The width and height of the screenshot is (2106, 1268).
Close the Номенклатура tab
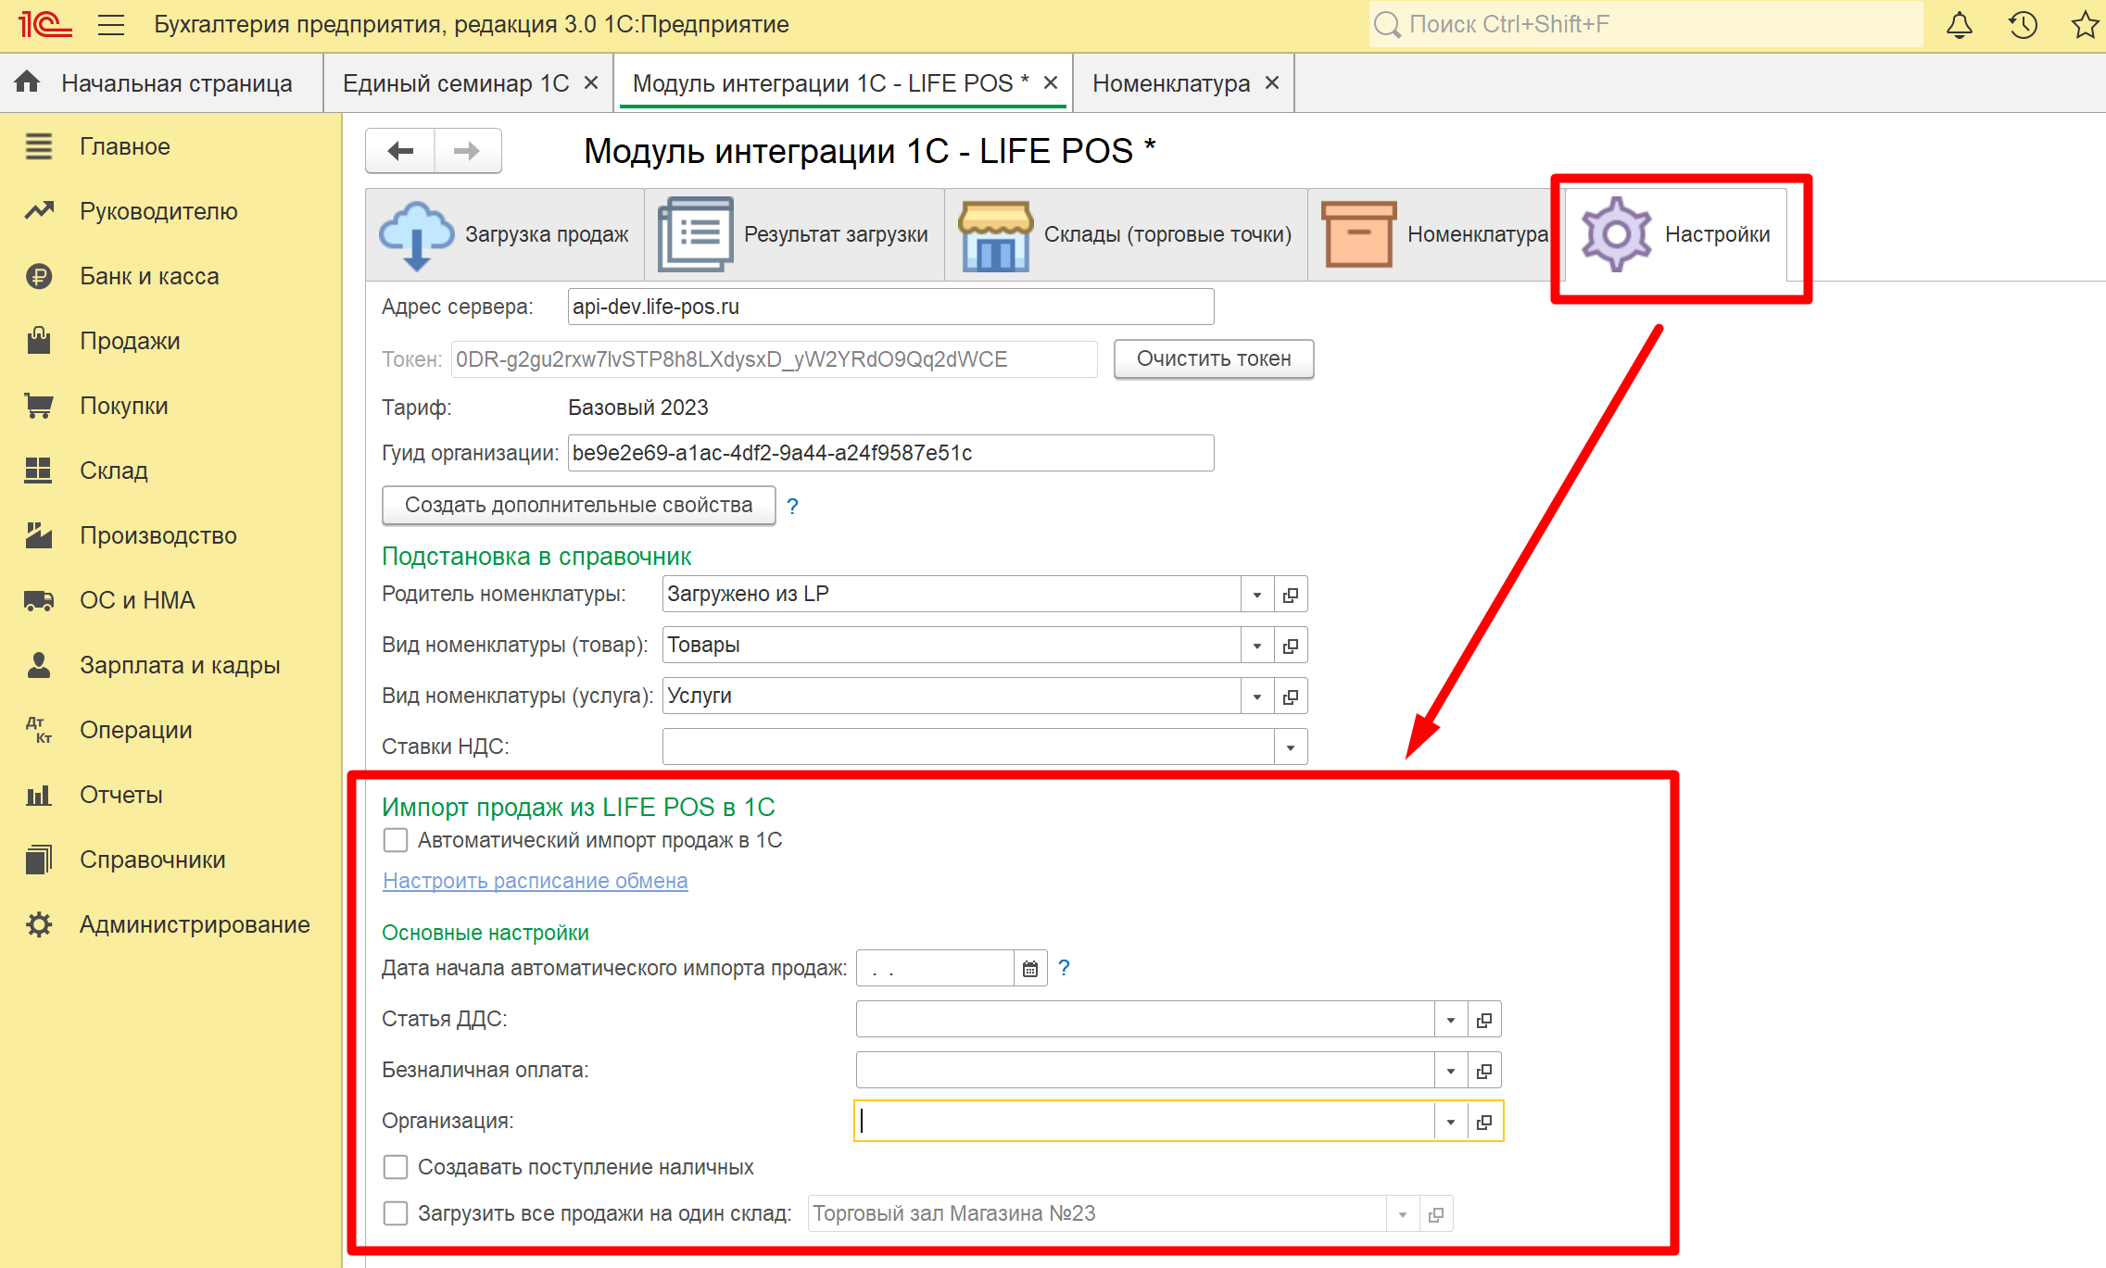click(x=1272, y=82)
